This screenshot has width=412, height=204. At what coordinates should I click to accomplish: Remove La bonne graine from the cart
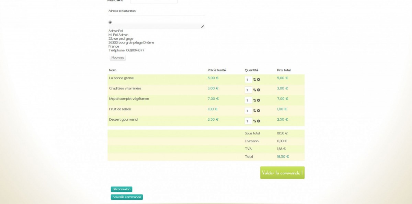[x=259, y=80]
